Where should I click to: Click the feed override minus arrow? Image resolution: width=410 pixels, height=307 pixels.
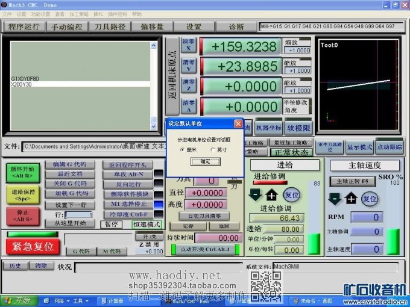pyautogui.click(x=254, y=195)
